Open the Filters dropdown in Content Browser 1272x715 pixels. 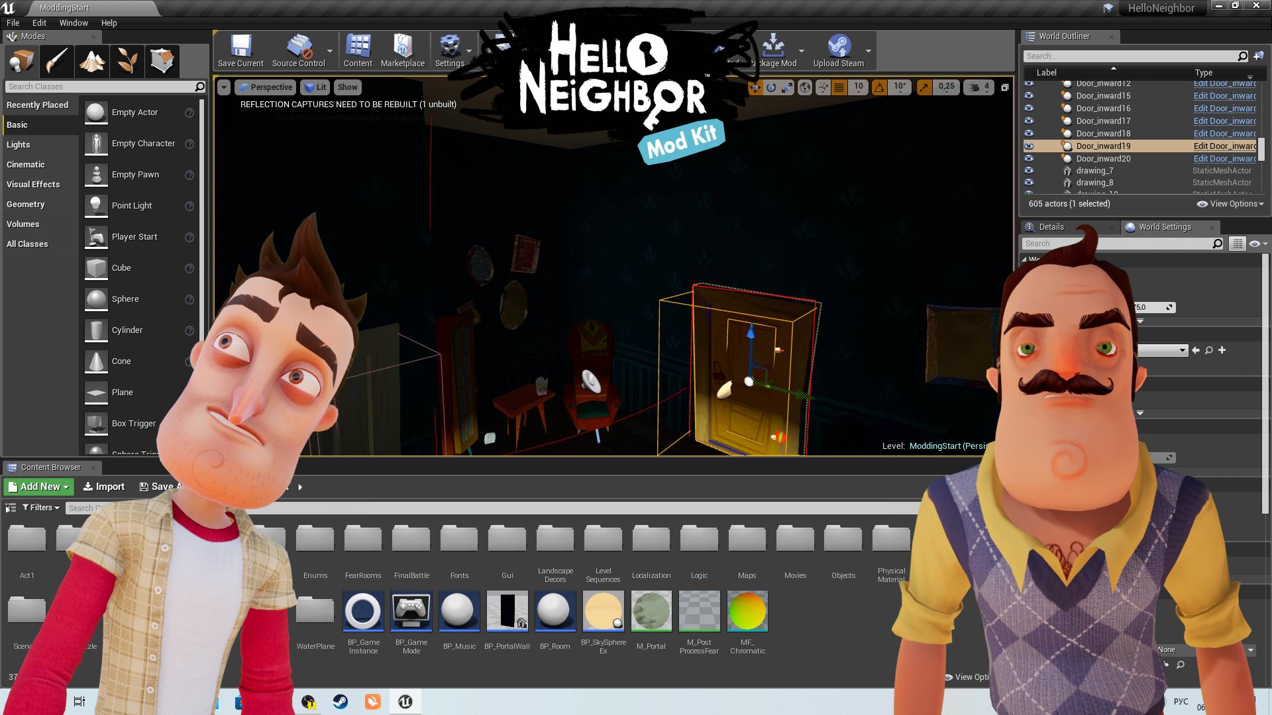click(41, 508)
